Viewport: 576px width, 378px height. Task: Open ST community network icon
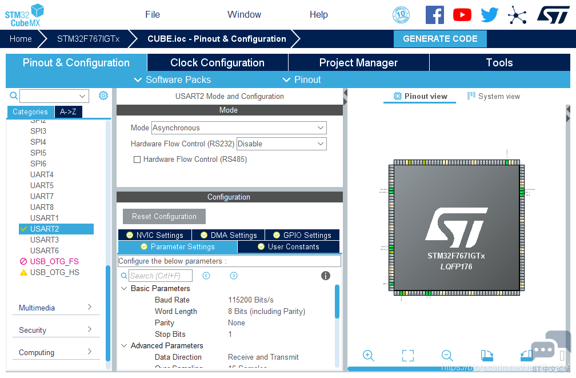(517, 15)
